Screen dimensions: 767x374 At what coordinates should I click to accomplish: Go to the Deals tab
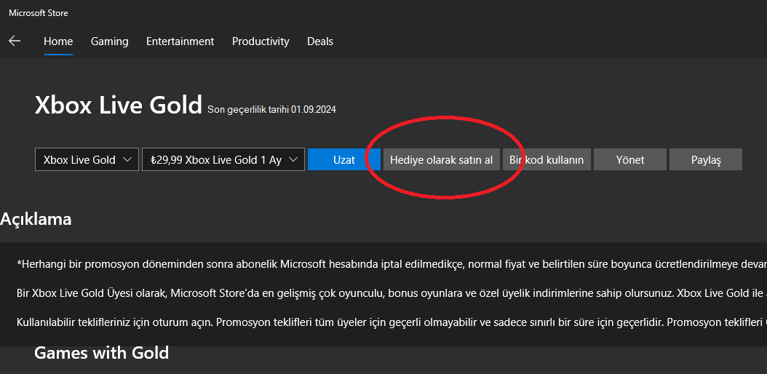click(x=320, y=41)
